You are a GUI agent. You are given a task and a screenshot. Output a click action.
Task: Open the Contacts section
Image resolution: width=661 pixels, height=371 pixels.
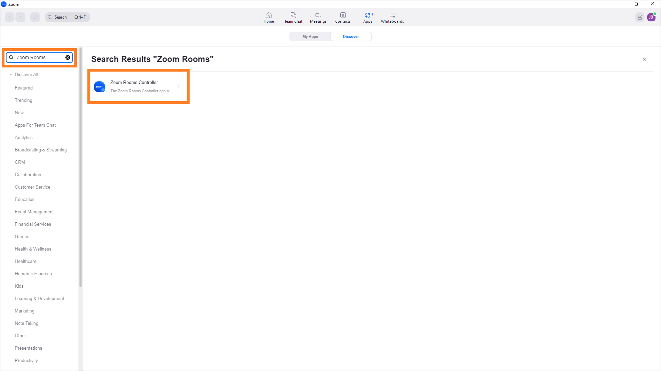[343, 18]
